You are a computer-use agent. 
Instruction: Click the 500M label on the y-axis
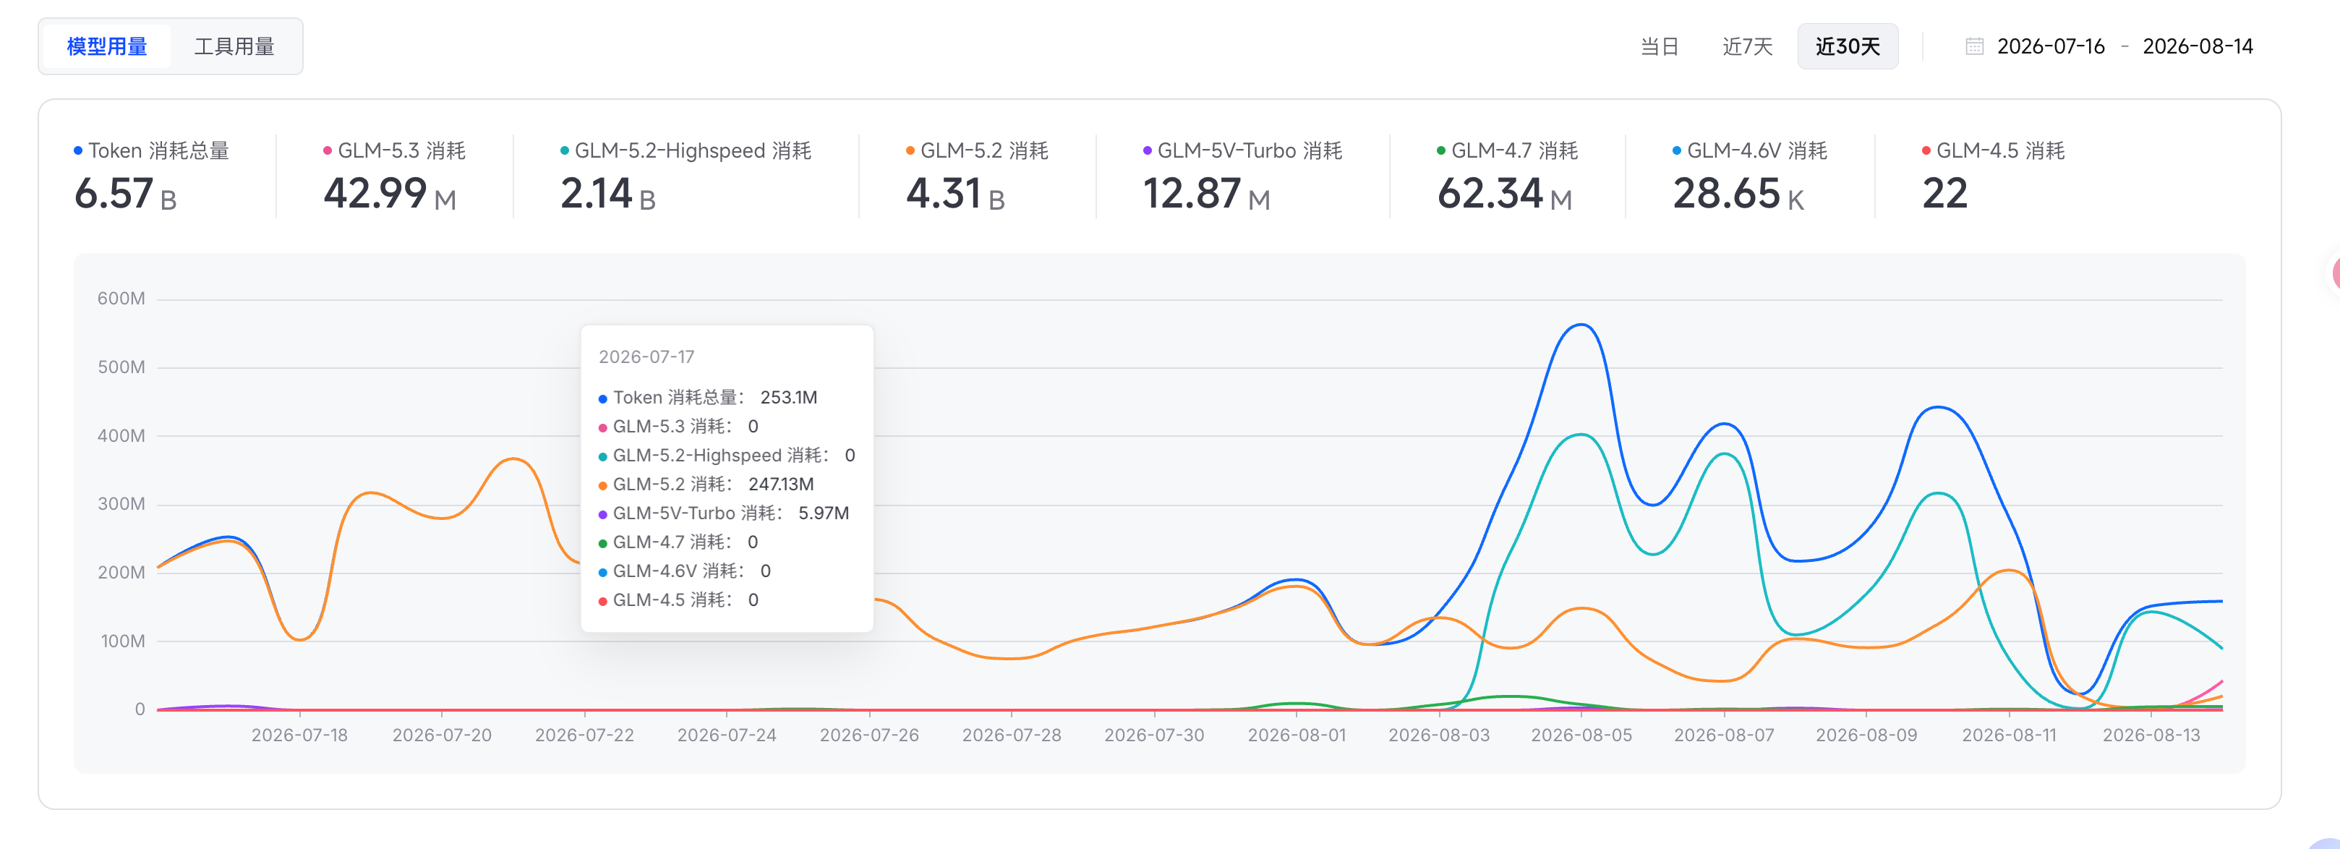tap(121, 368)
